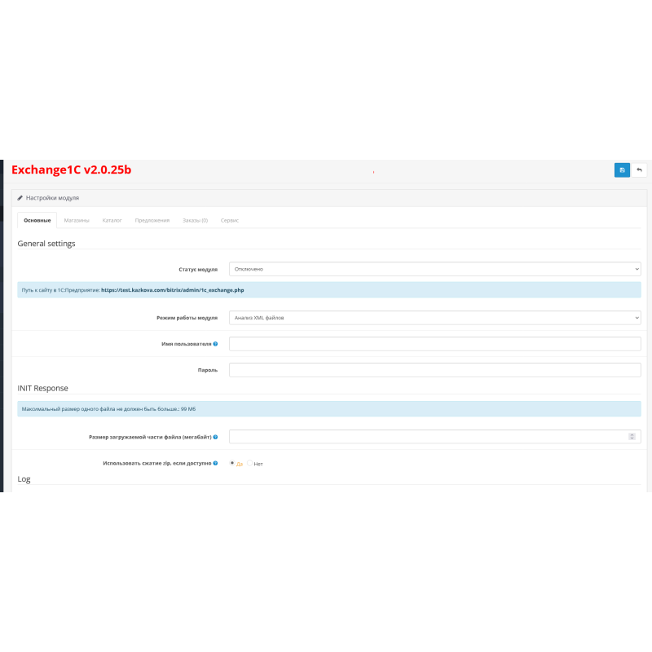Click the 1c_exchange.php URL link
The width and height of the screenshot is (652, 652).
(173, 291)
